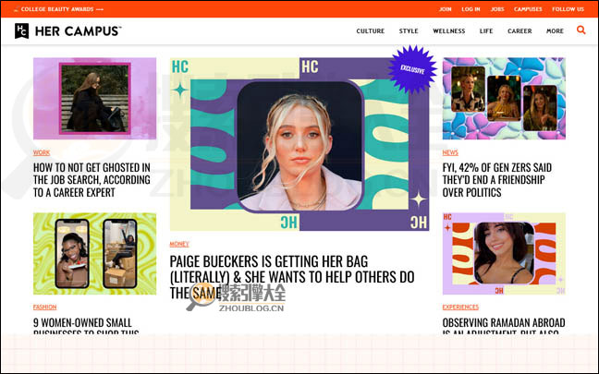The image size is (599, 374).
Task: Open the women-owned small businesses headline
Action: click(86, 326)
